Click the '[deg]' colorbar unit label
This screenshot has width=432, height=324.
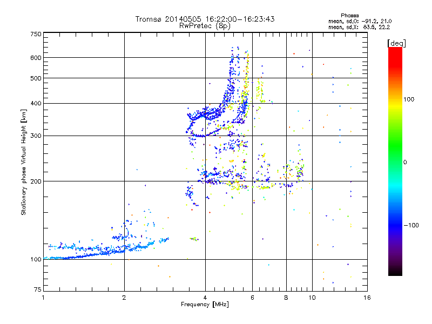(x=396, y=43)
